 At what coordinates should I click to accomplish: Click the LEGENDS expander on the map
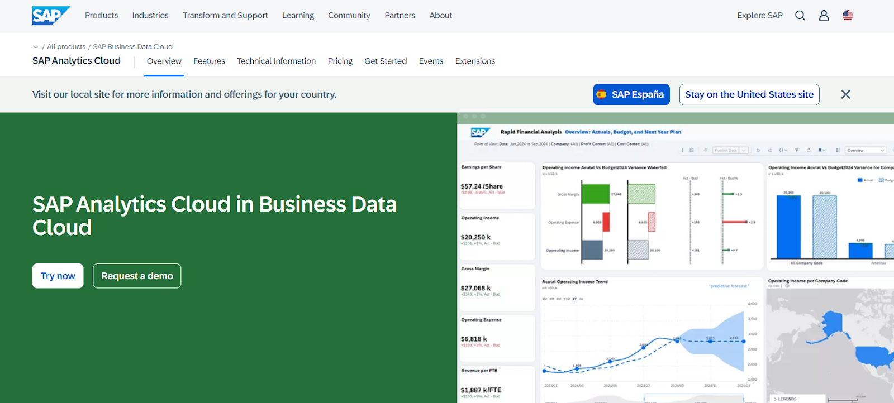coord(785,399)
